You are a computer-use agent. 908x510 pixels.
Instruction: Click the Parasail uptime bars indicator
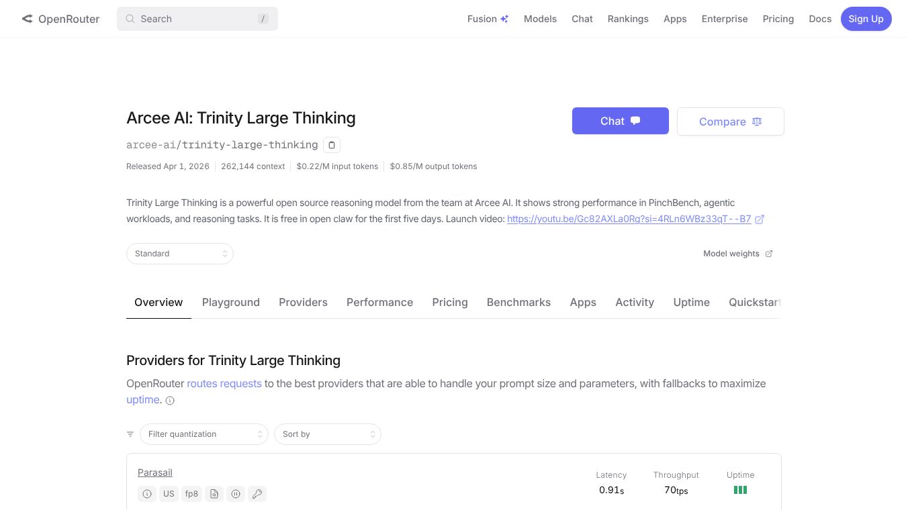[x=740, y=491]
